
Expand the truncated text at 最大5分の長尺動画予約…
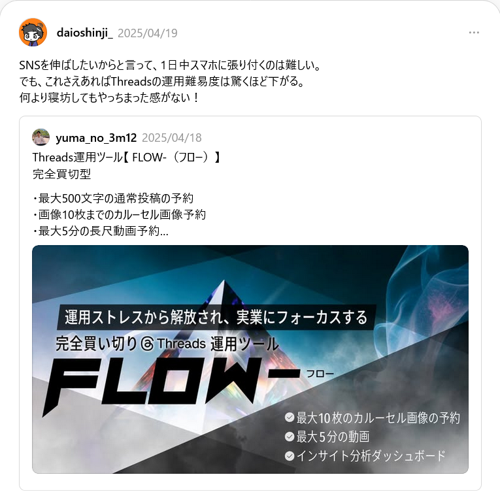coord(101,231)
